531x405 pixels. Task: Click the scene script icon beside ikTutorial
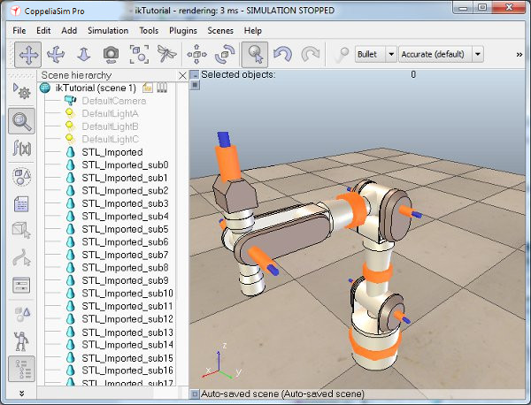point(148,88)
